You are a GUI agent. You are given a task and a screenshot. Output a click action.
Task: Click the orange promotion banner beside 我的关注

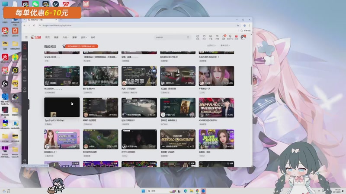(80, 46)
